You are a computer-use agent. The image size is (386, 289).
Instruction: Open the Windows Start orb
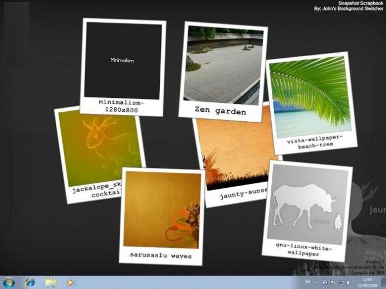(x=9, y=283)
